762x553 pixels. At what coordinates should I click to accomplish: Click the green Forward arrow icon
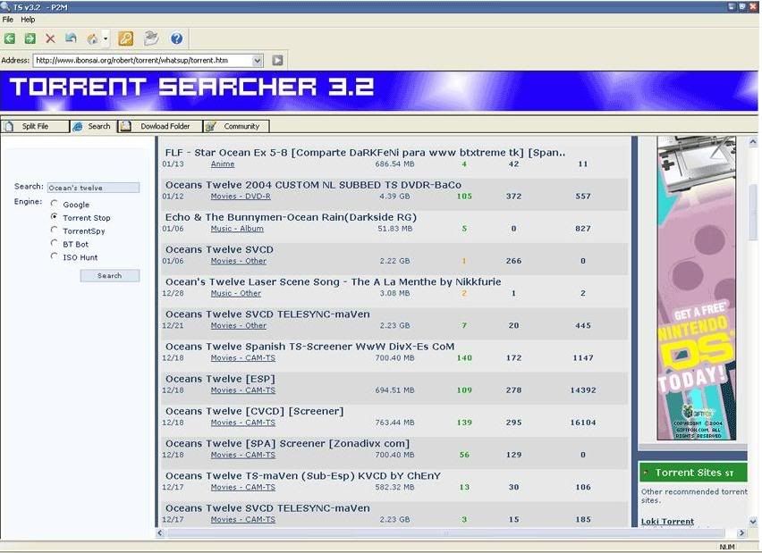[x=30, y=38]
